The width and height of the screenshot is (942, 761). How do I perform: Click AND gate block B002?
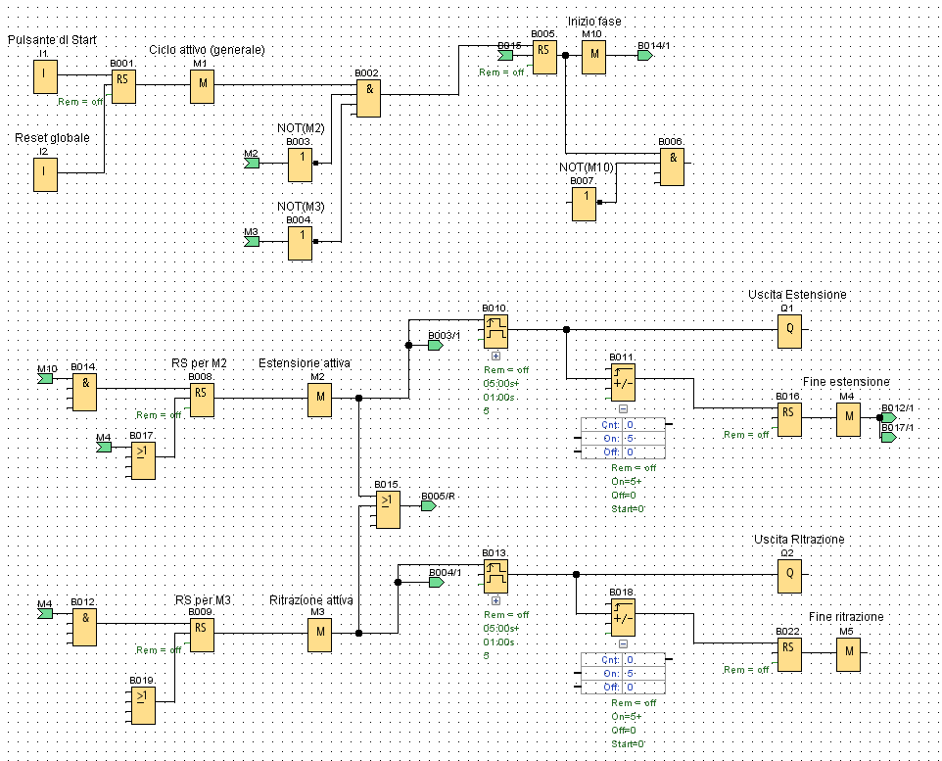click(368, 99)
